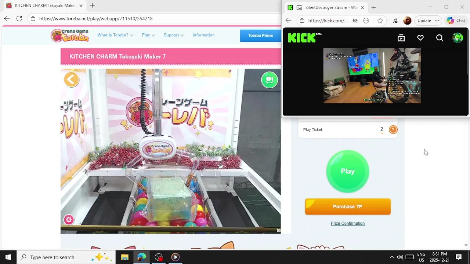Open Windows Start menu
Viewport: 470px width, 264px height.
(8, 257)
